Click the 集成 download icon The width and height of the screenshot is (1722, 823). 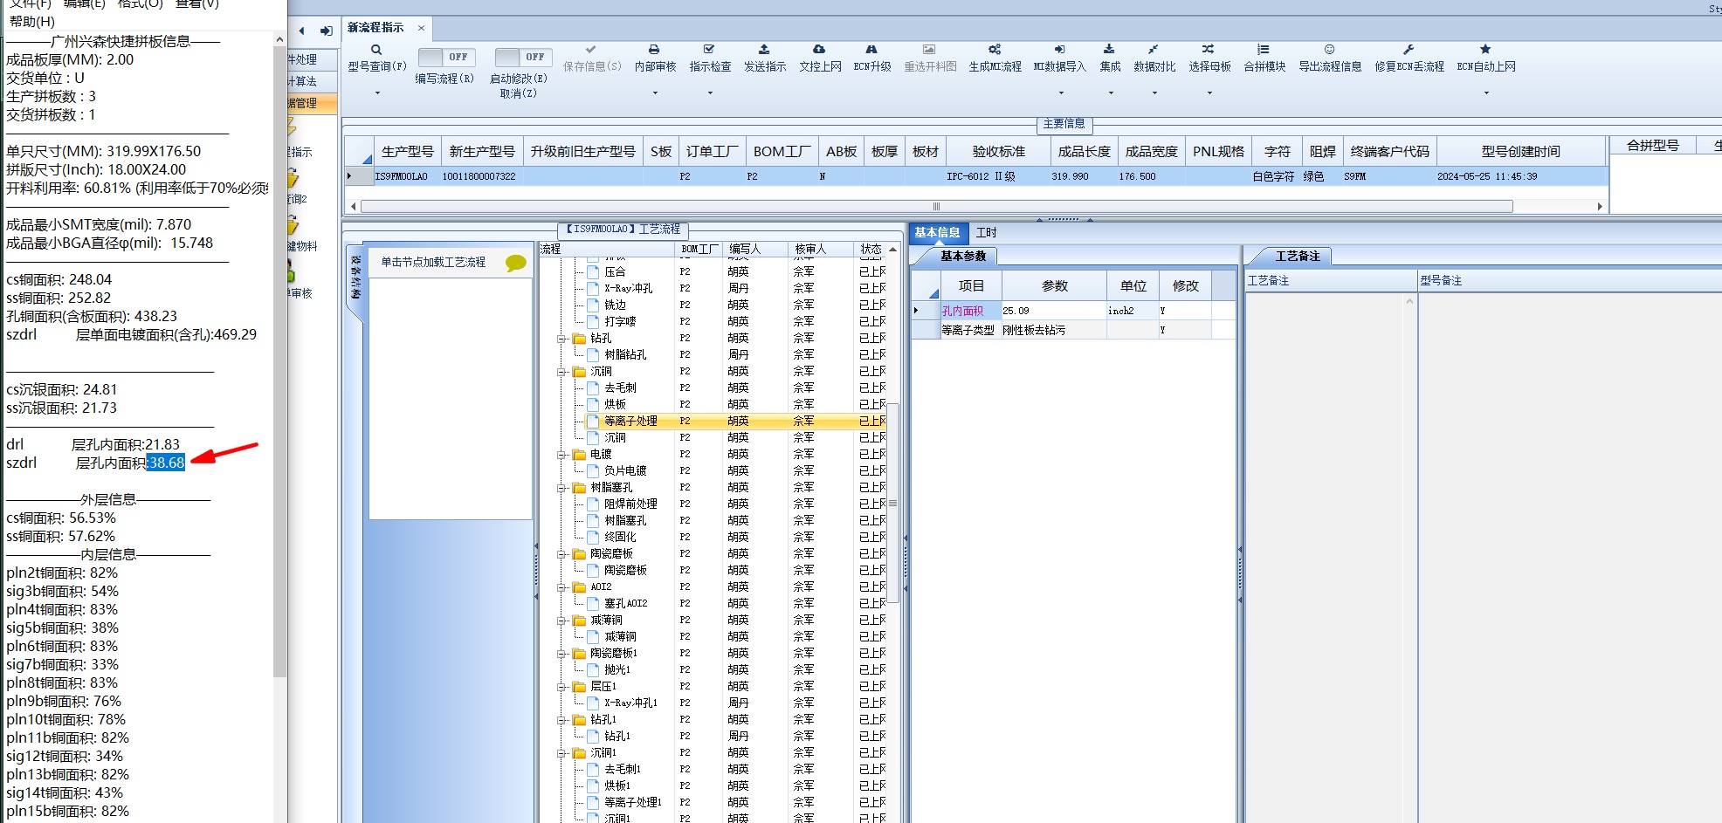pos(1109,50)
